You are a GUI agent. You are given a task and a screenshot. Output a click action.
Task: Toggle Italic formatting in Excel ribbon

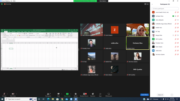pos(12,35)
